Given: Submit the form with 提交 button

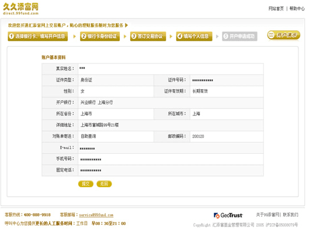Looking at the screenshot, I should tap(86, 184).
